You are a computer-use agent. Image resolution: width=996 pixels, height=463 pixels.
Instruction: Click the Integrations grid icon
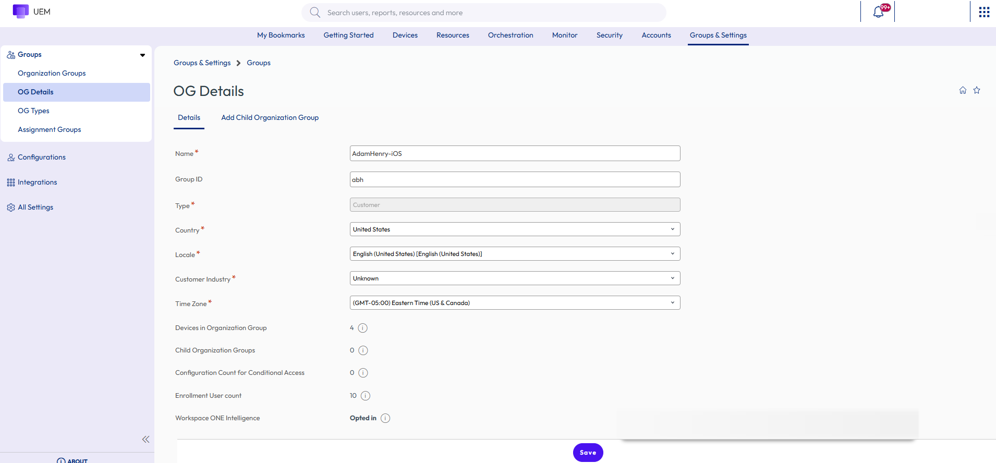tap(11, 182)
